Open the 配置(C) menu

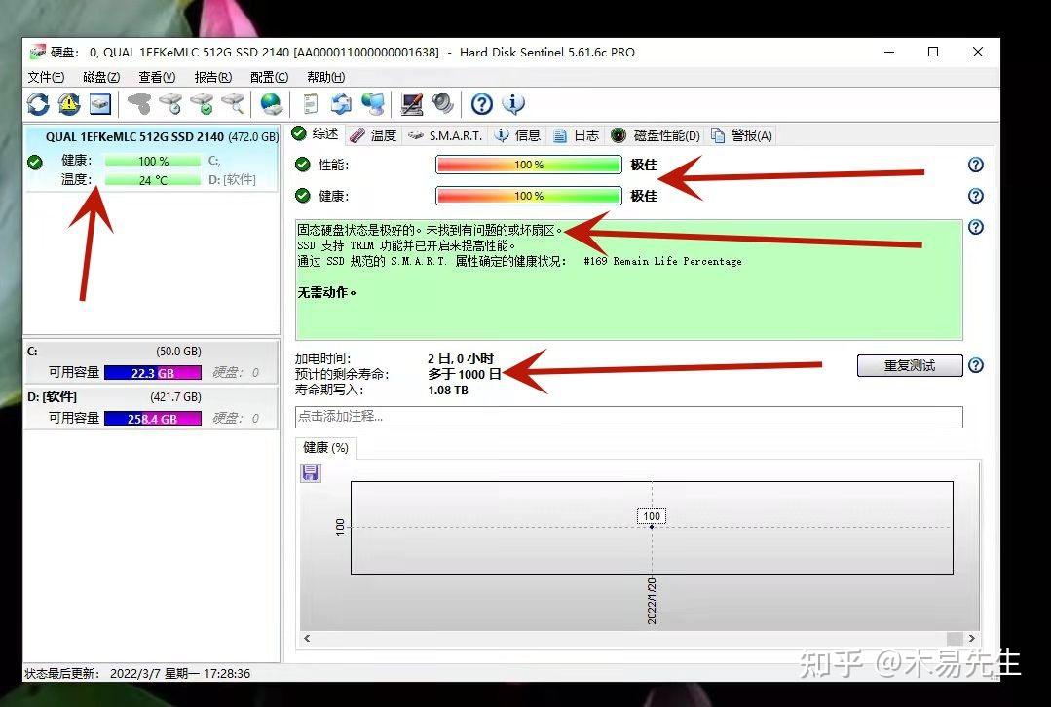coord(268,77)
